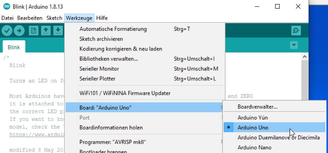Image resolution: width=328 pixels, height=153 pixels.
Task: Click the Save sketch down-arrow icon
Action: tap(58, 31)
